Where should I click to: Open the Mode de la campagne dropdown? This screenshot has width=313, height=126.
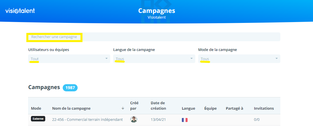click(x=239, y=59)
